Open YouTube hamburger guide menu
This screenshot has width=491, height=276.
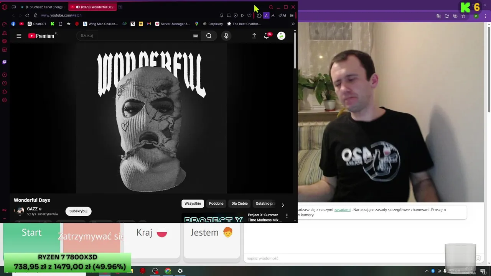[19, 36]
